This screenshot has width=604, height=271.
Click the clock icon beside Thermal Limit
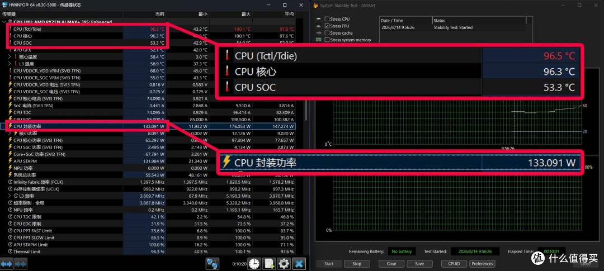(11, 251)
